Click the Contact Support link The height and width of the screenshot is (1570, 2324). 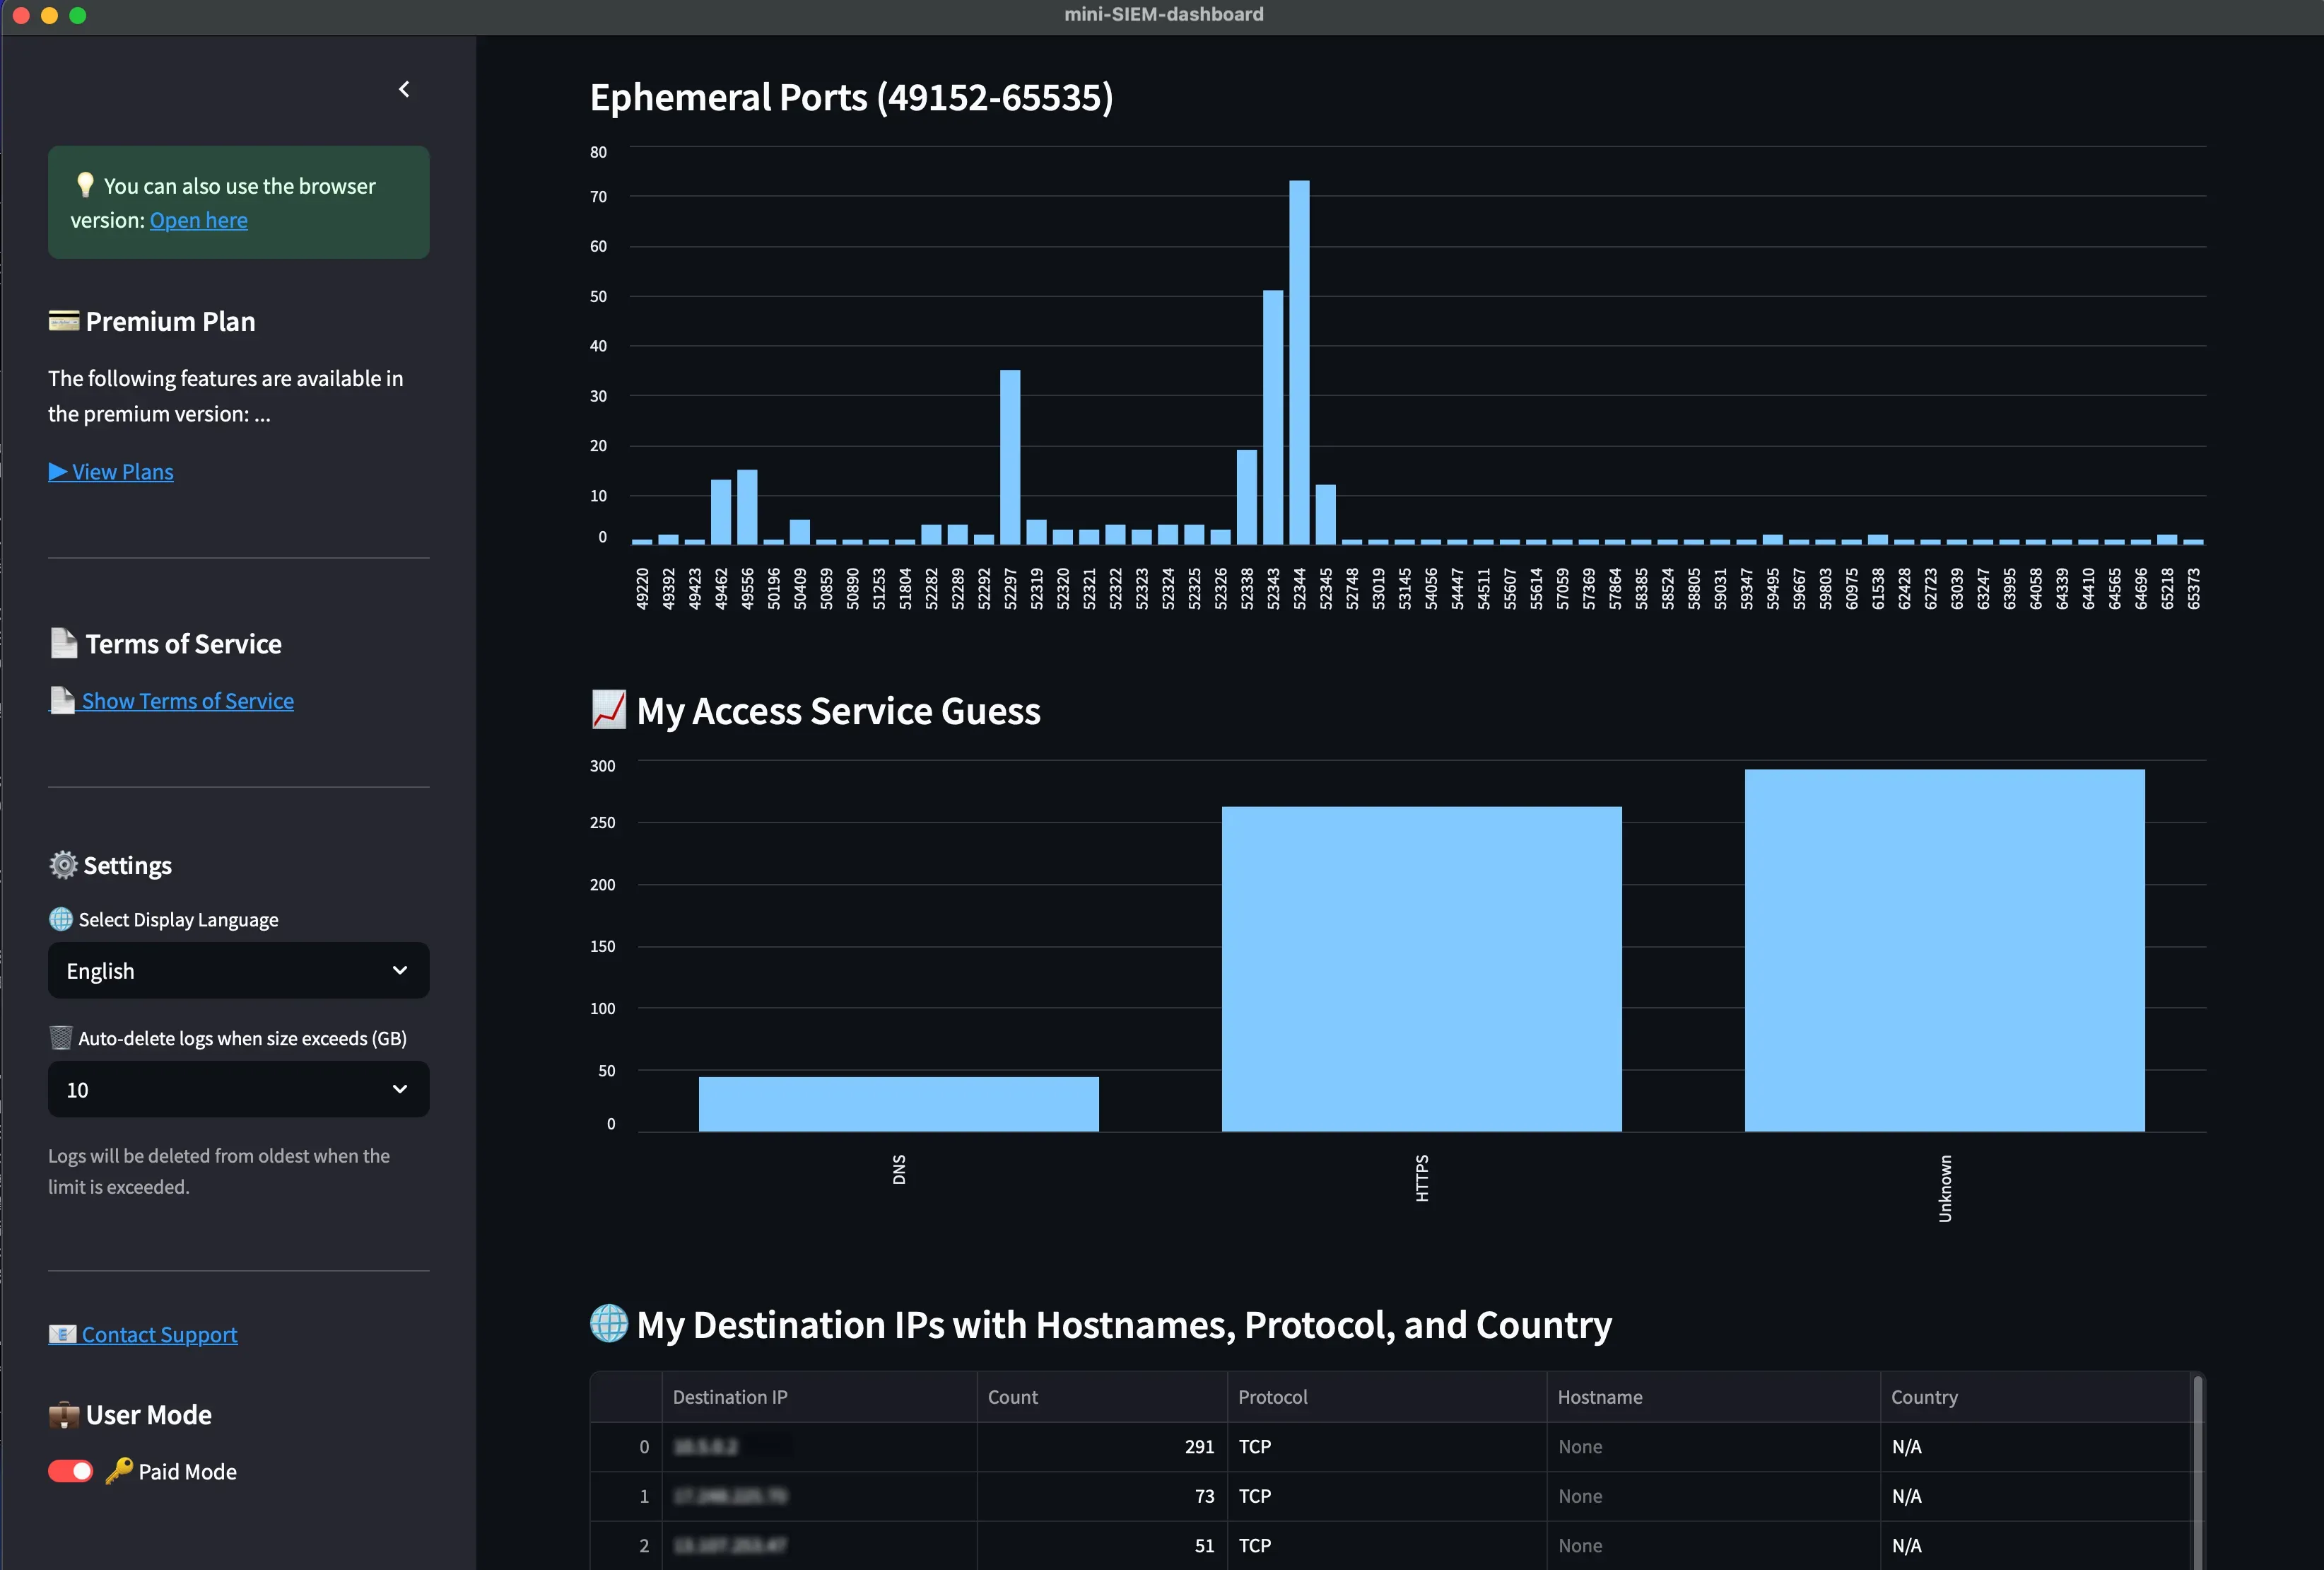tap(159, 1334)
